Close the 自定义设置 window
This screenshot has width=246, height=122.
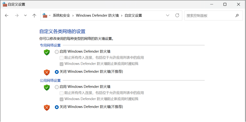(x=239, y=4)
